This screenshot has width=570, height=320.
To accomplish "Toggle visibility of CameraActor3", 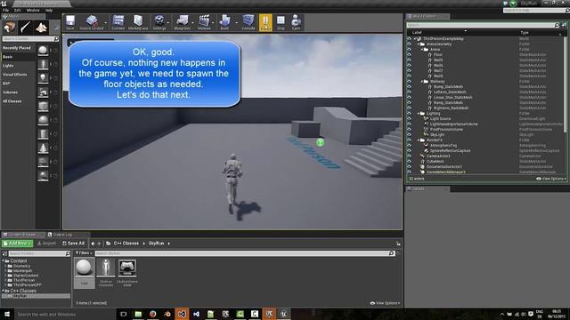I will (x=410, y=156).
